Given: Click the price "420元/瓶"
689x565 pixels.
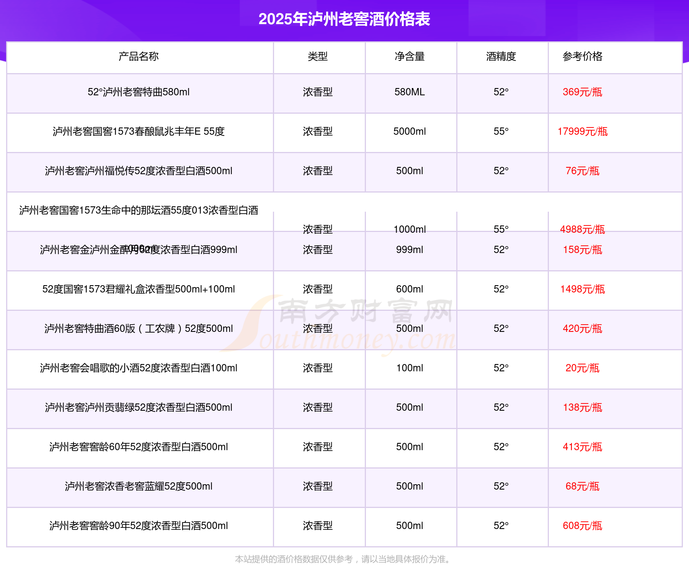Looking at the screenshot, I should coord(583,329).
